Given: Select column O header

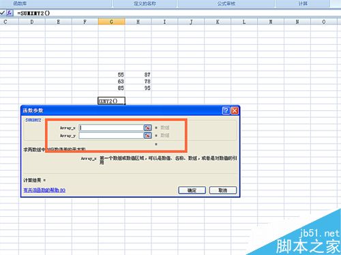Looking at the screenshot, I should [324, 22].
